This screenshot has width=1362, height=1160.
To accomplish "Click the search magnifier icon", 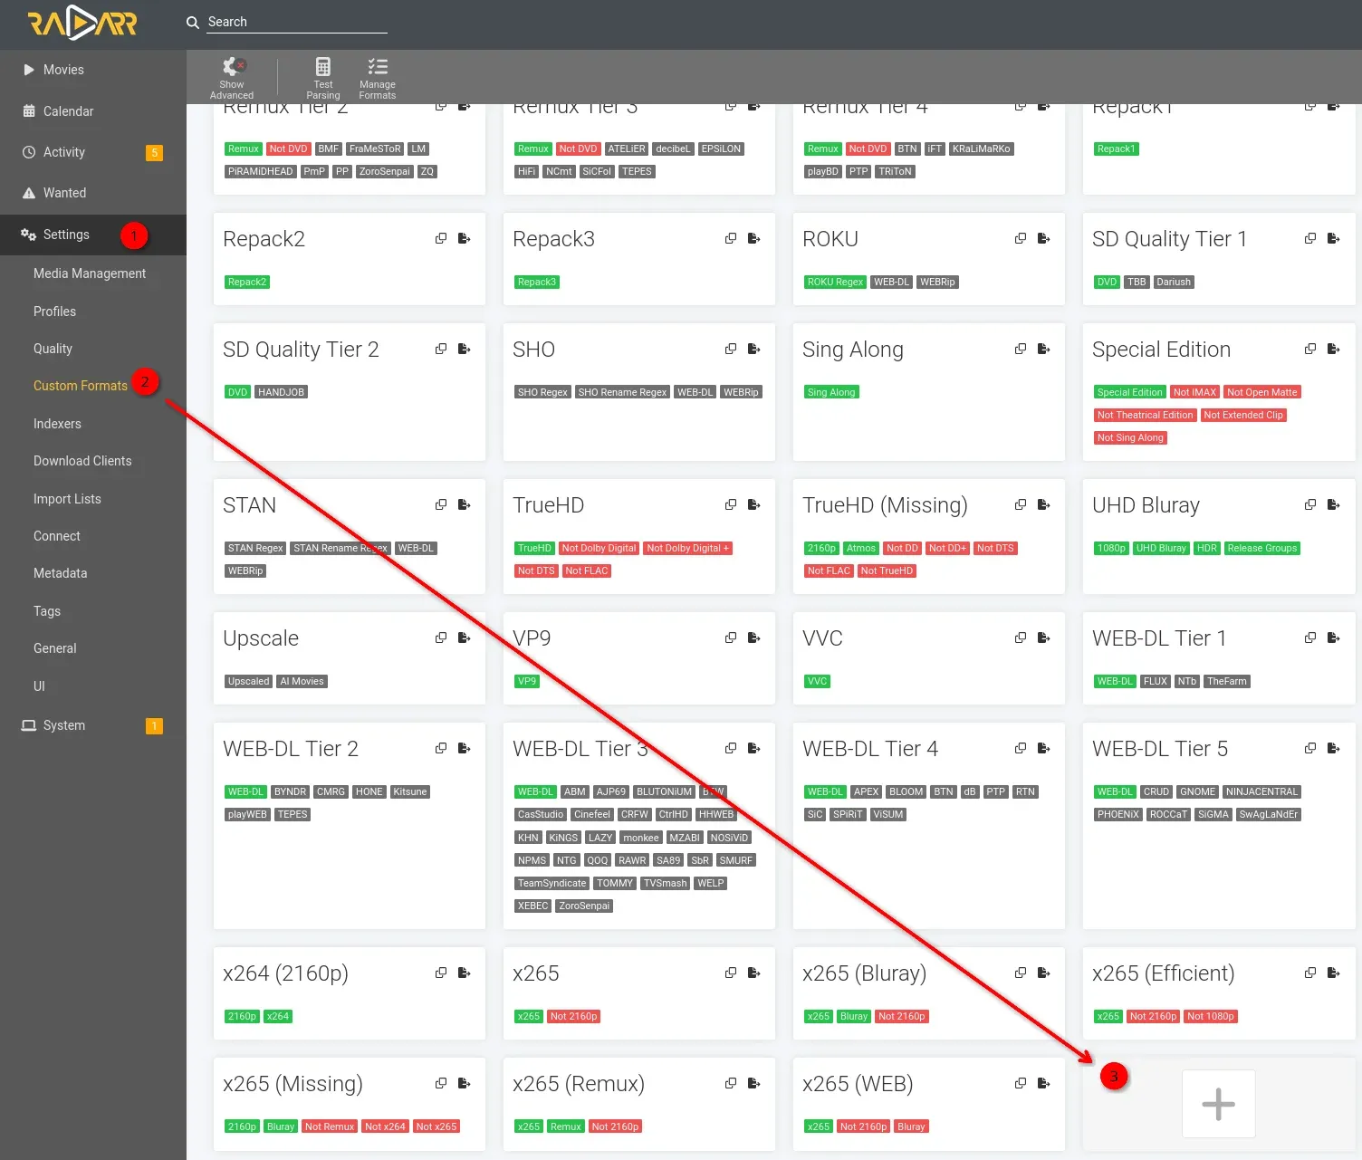I will (x=193, y=23).
